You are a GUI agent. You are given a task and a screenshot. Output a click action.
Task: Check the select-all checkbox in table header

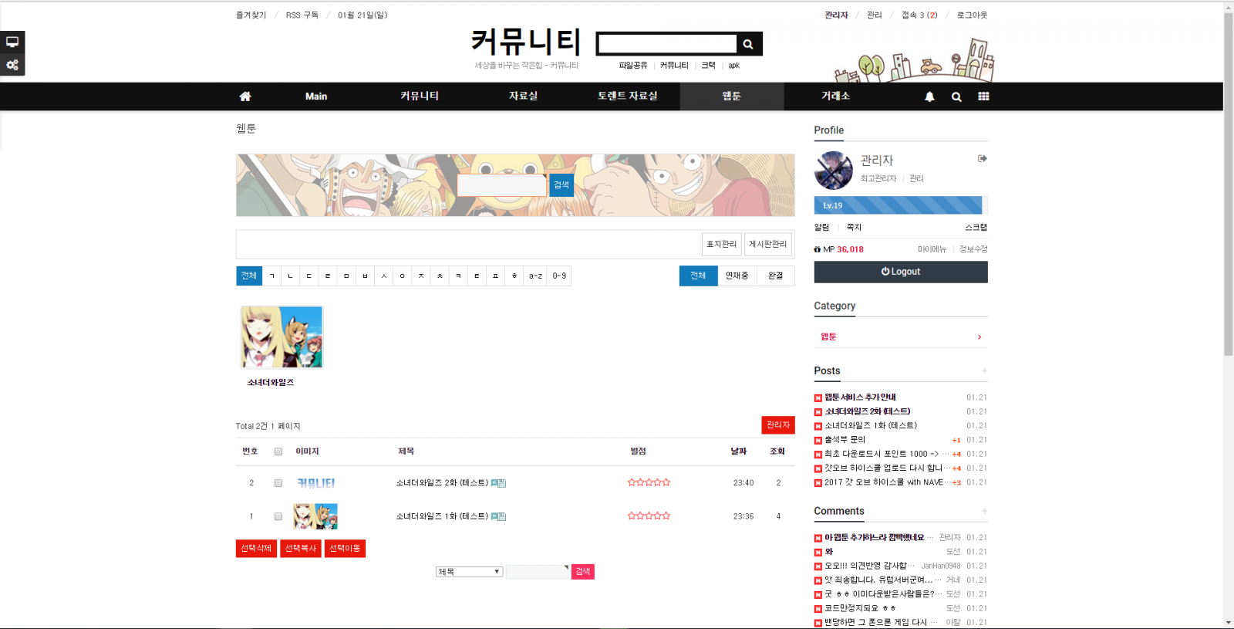(x=278, y=451)
